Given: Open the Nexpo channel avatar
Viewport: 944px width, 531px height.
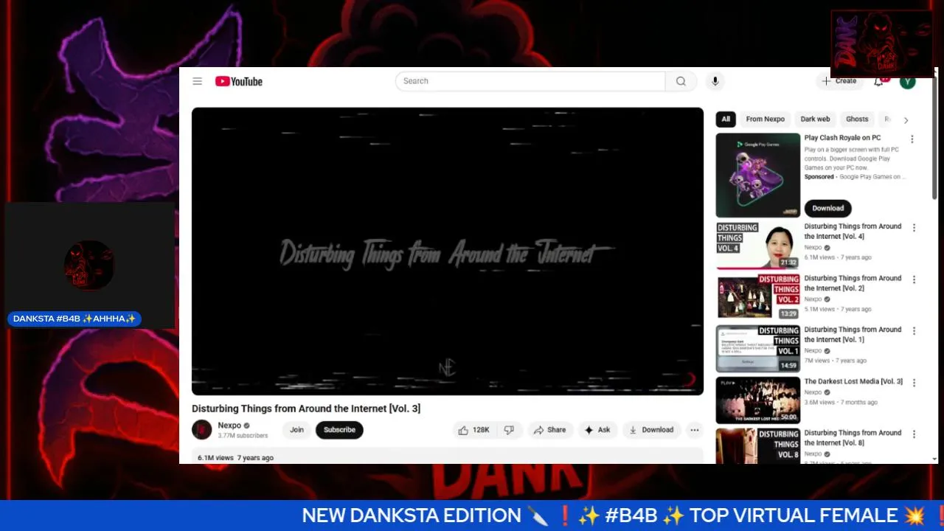Looking at the screenshot, I should coord(201,430).
